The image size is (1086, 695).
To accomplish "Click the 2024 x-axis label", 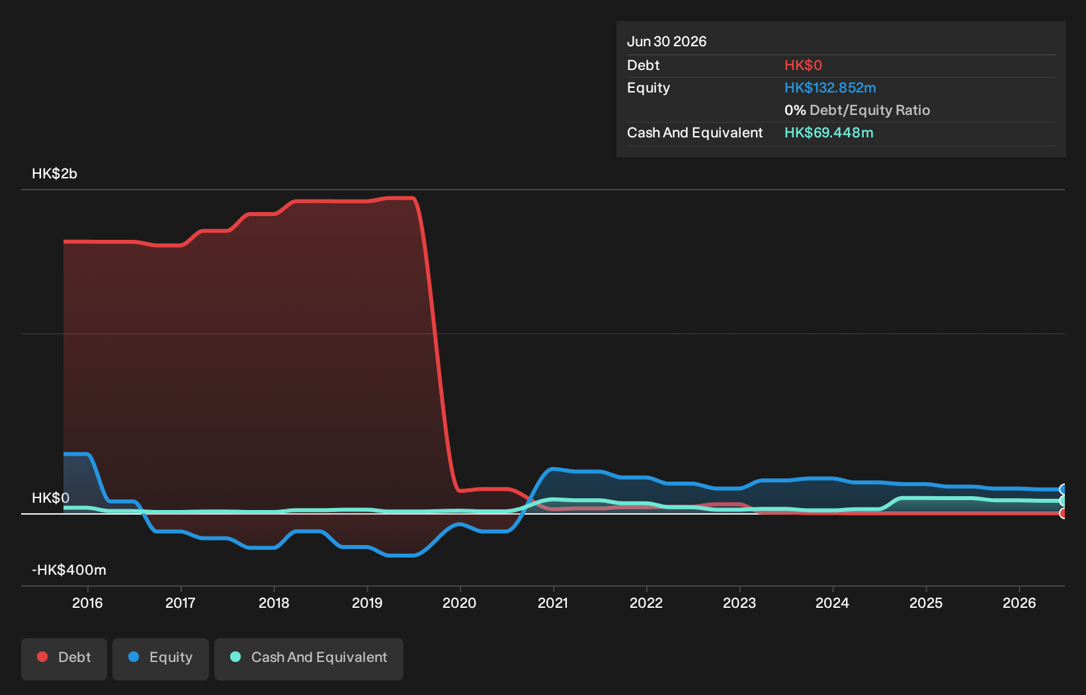I will point(833,603).
